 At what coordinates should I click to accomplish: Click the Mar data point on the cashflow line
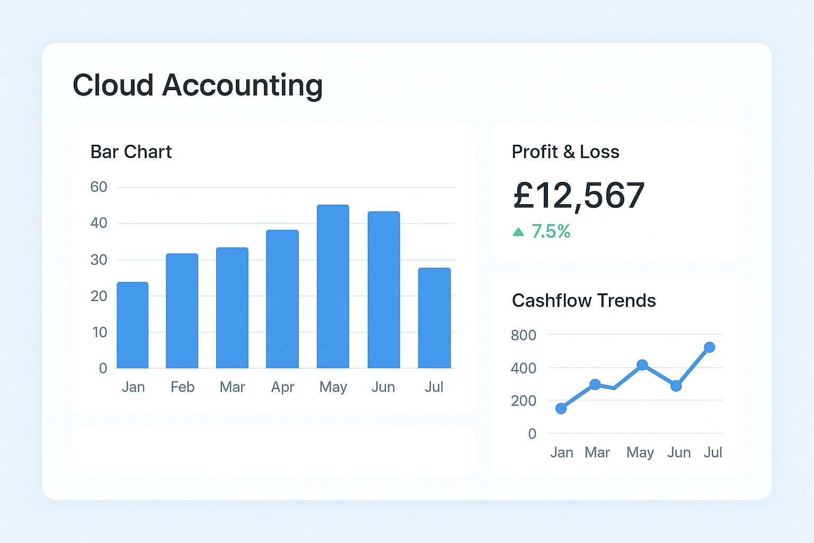pyautogui.click(x=595, y=384)
